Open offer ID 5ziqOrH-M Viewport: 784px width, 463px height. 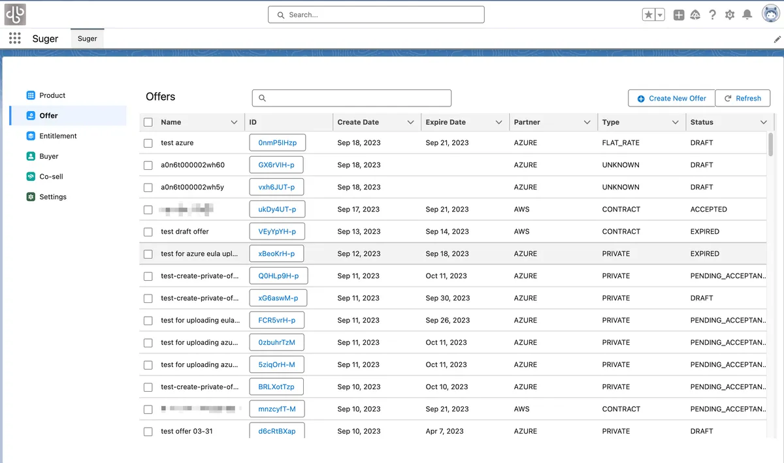(276, 364)
